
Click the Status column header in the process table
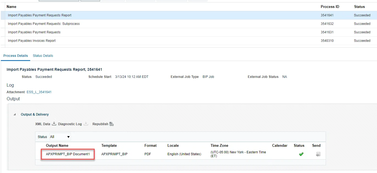click(359, 7)
